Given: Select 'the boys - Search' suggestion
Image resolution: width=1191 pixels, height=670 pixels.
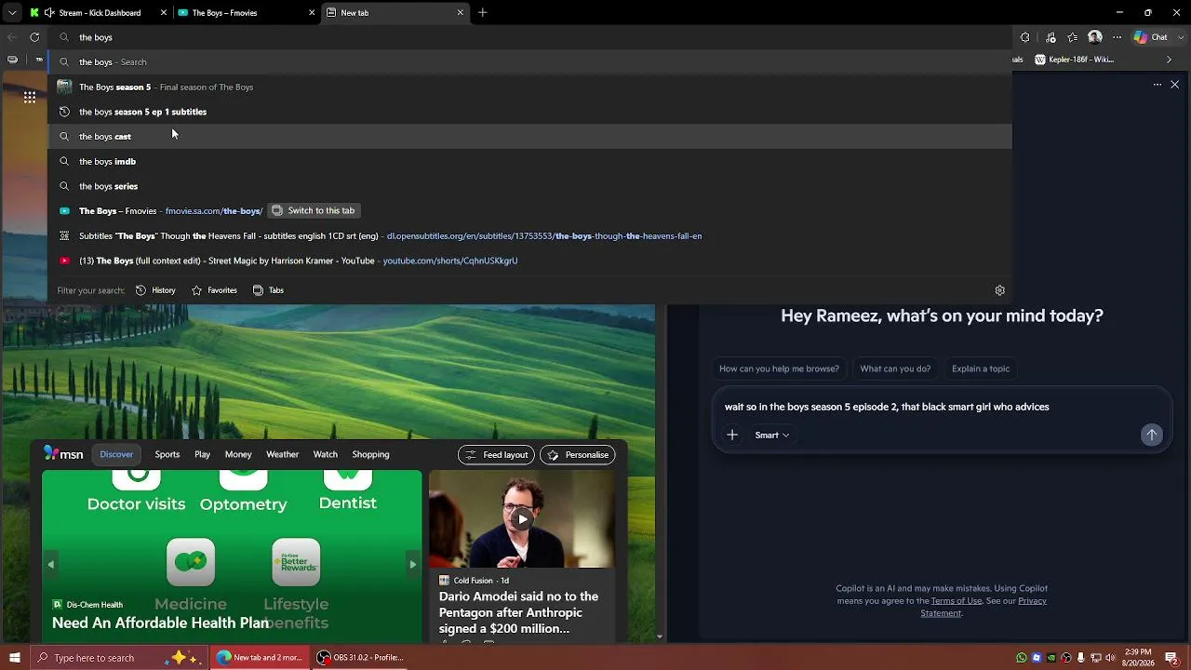Looking at the screenshot, I should click(x=529, y=61).
